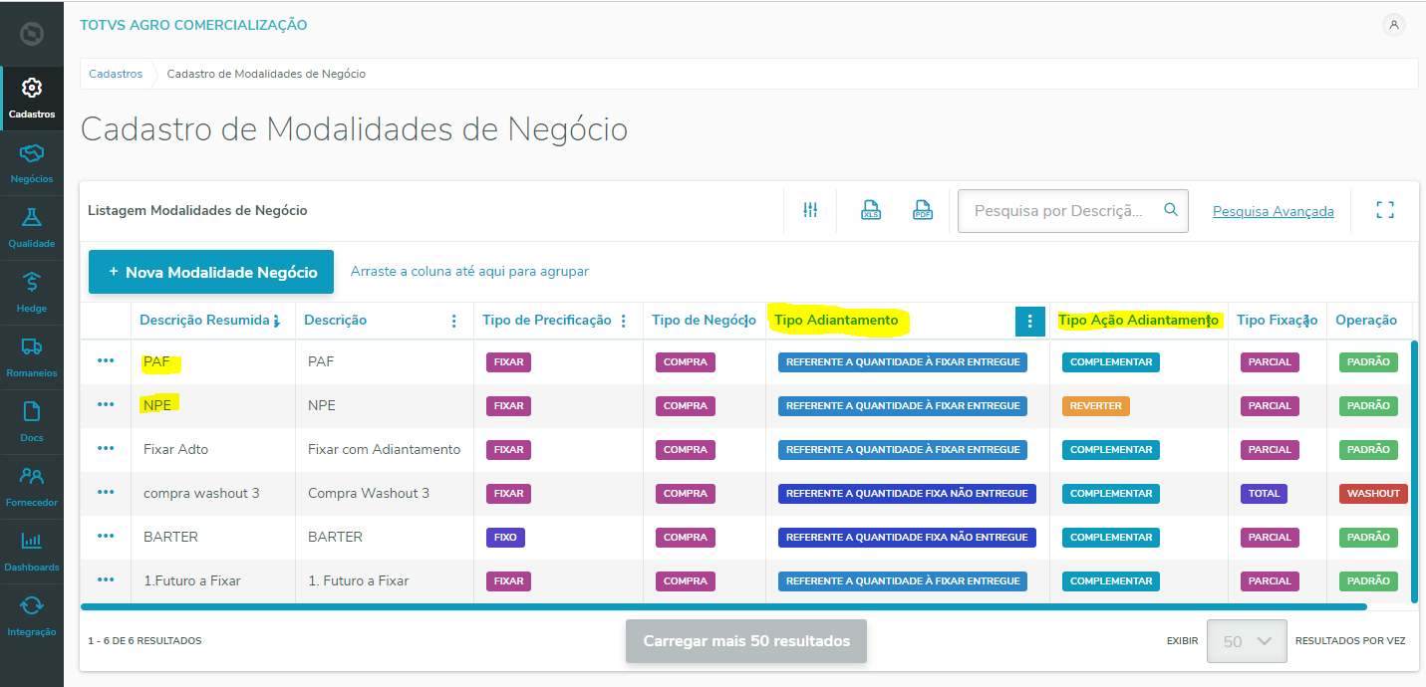The image size is (1426, 687).
Task: Click TOTAL badge in compra washout row
Action: click(x=1264, y=493)
